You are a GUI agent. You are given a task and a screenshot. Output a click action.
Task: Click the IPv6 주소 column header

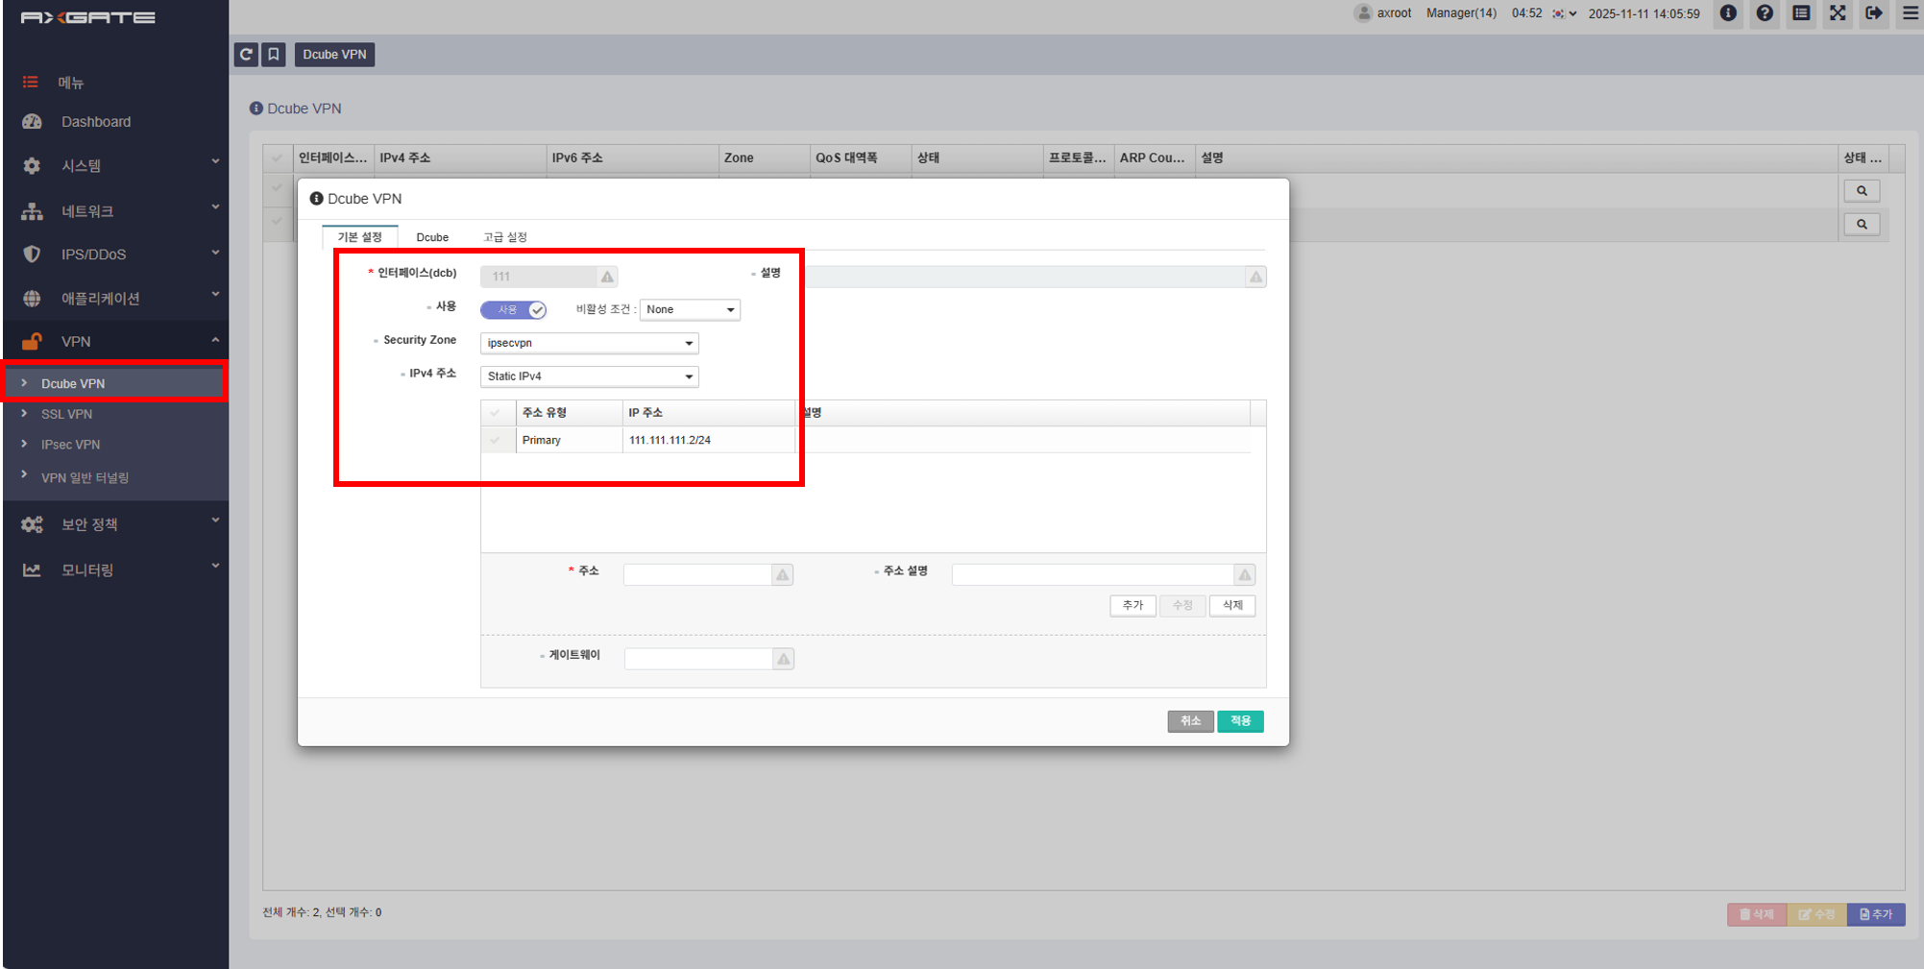point(632,158)
